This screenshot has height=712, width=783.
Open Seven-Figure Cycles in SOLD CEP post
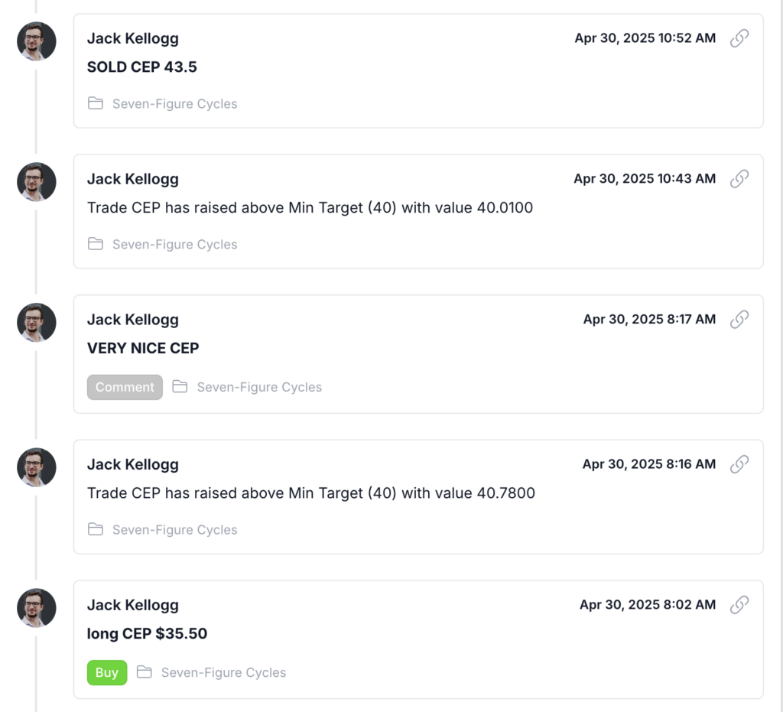click(x=175, y=104)
